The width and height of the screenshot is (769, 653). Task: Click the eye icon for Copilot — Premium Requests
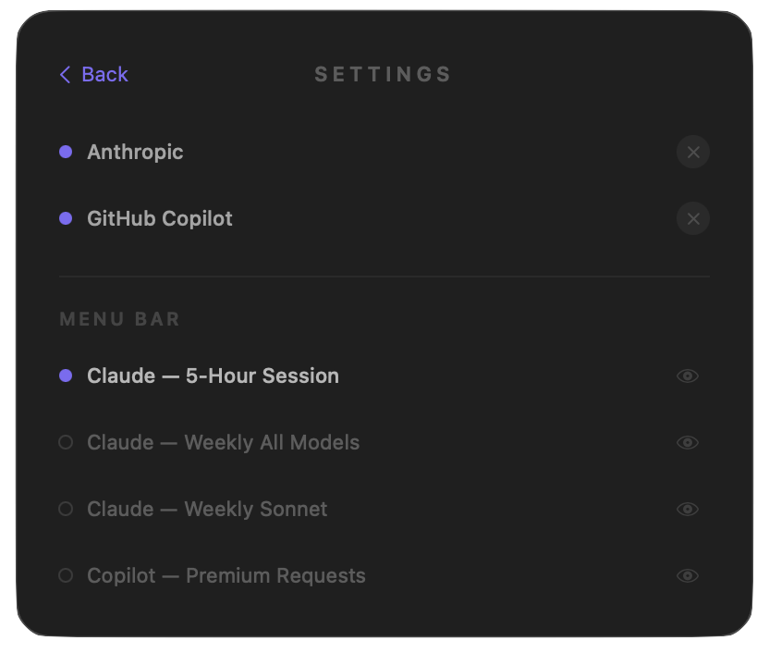688,575
